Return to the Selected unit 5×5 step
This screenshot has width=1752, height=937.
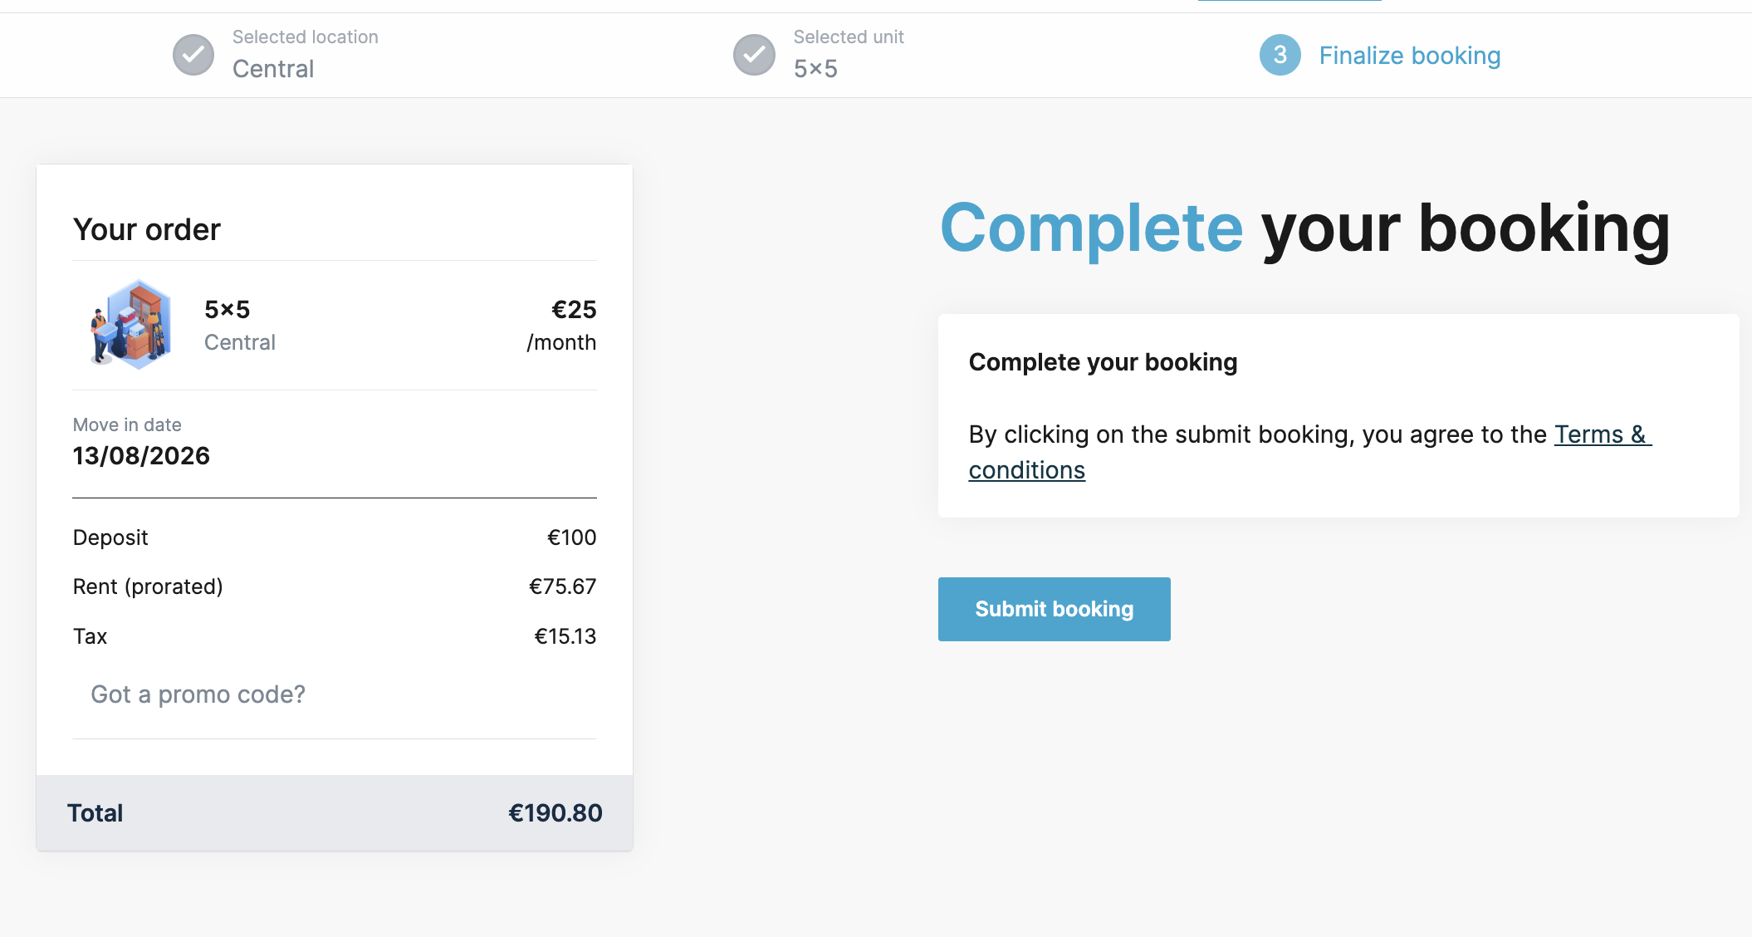819,55
